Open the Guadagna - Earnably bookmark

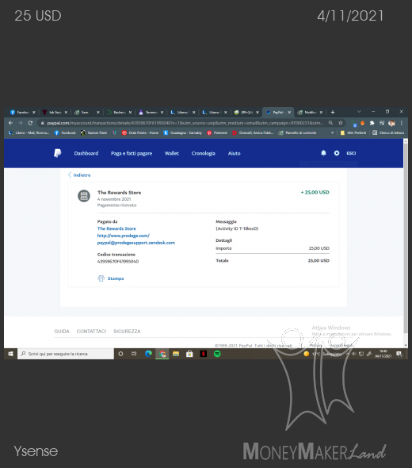(x=183, y=132)
